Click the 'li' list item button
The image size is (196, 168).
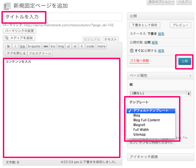click(x=82, y=46)
